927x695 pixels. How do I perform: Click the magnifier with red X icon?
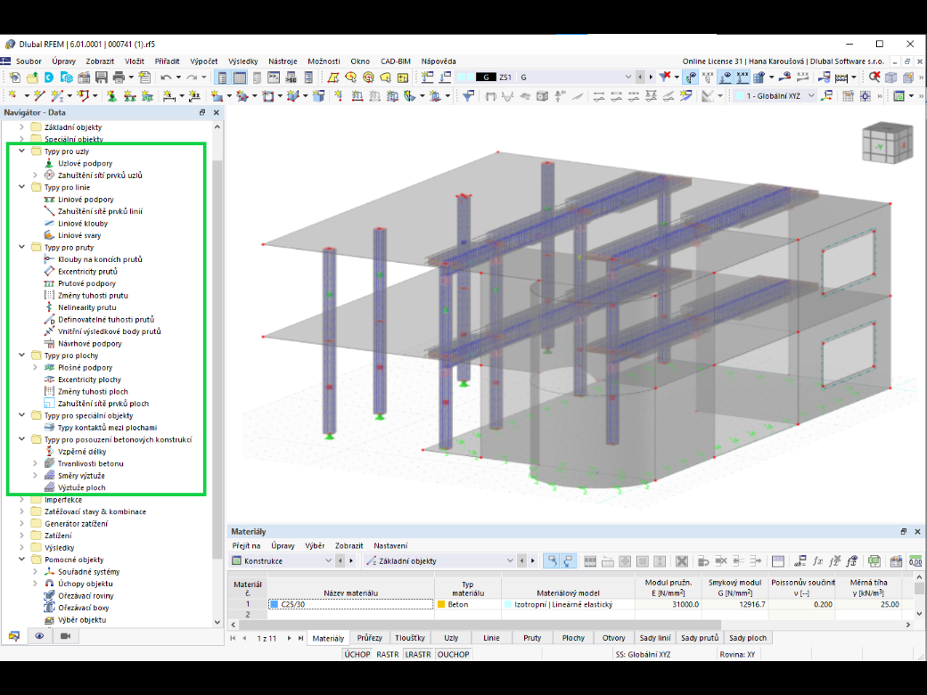874,78
